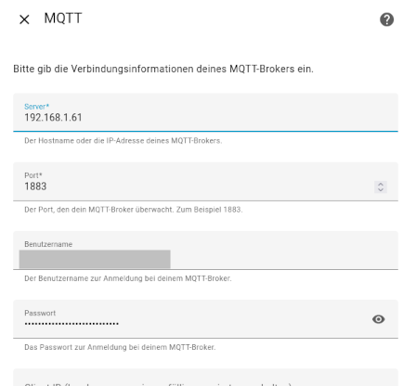
Task: Click the hint "Der Hostname oder die IP-Adresse"
Action: click(123, 141)
